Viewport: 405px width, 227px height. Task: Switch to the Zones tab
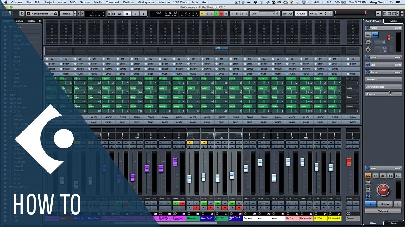pyautogui.click(x=19, y=21)
